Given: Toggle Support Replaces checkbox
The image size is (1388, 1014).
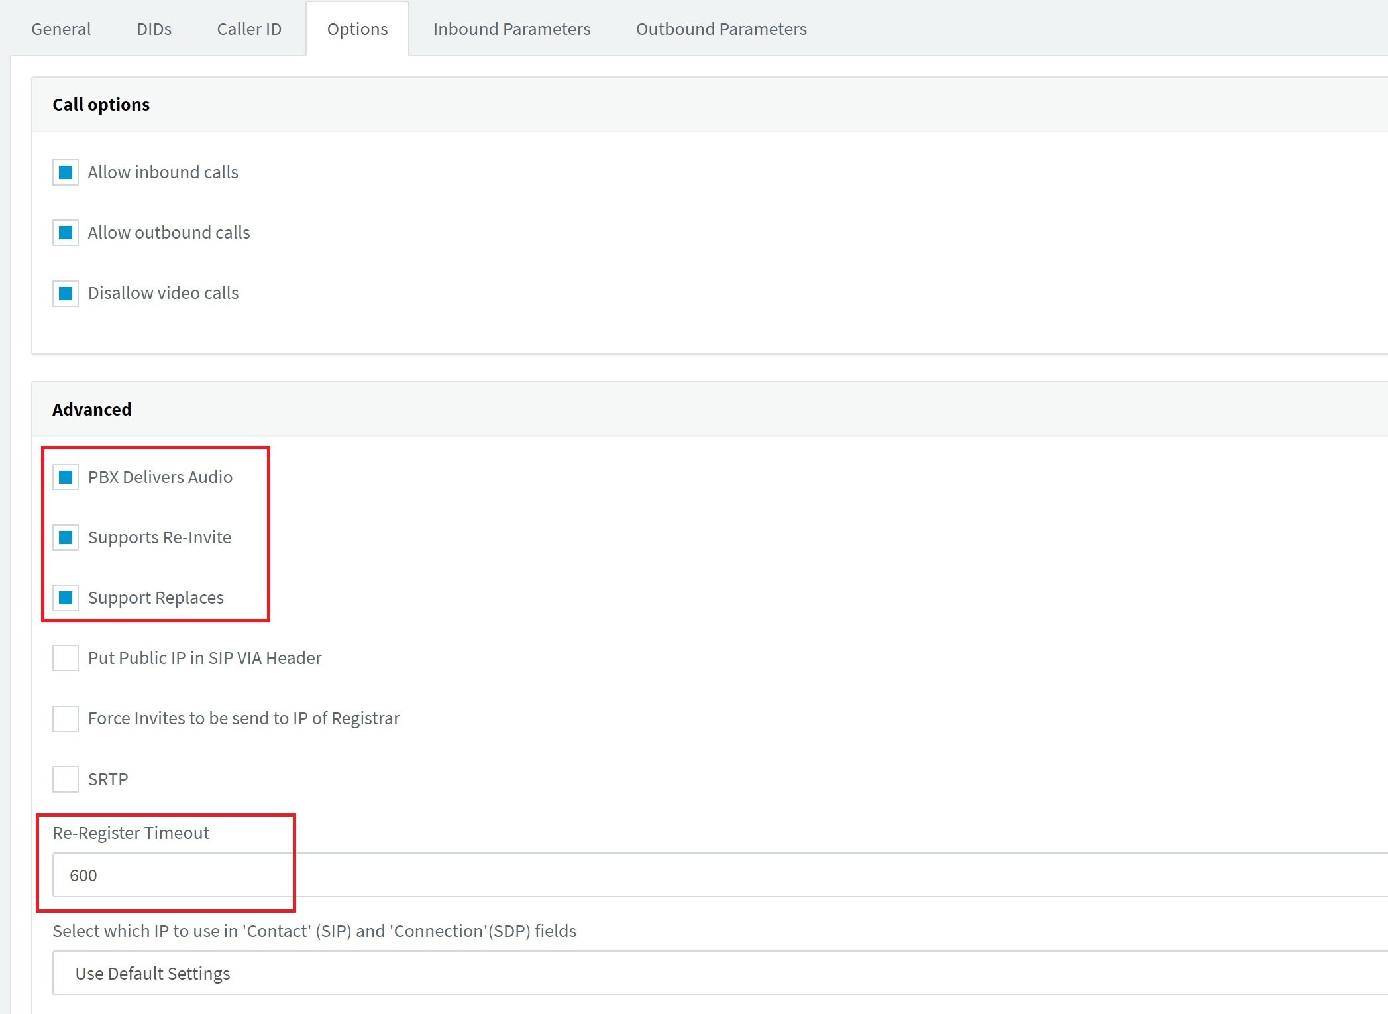Looking at the screenshot, I should [x=66, y=598].
